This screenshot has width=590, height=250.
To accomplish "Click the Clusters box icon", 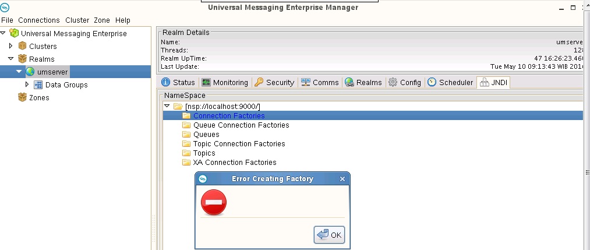I will coord(22,46).
